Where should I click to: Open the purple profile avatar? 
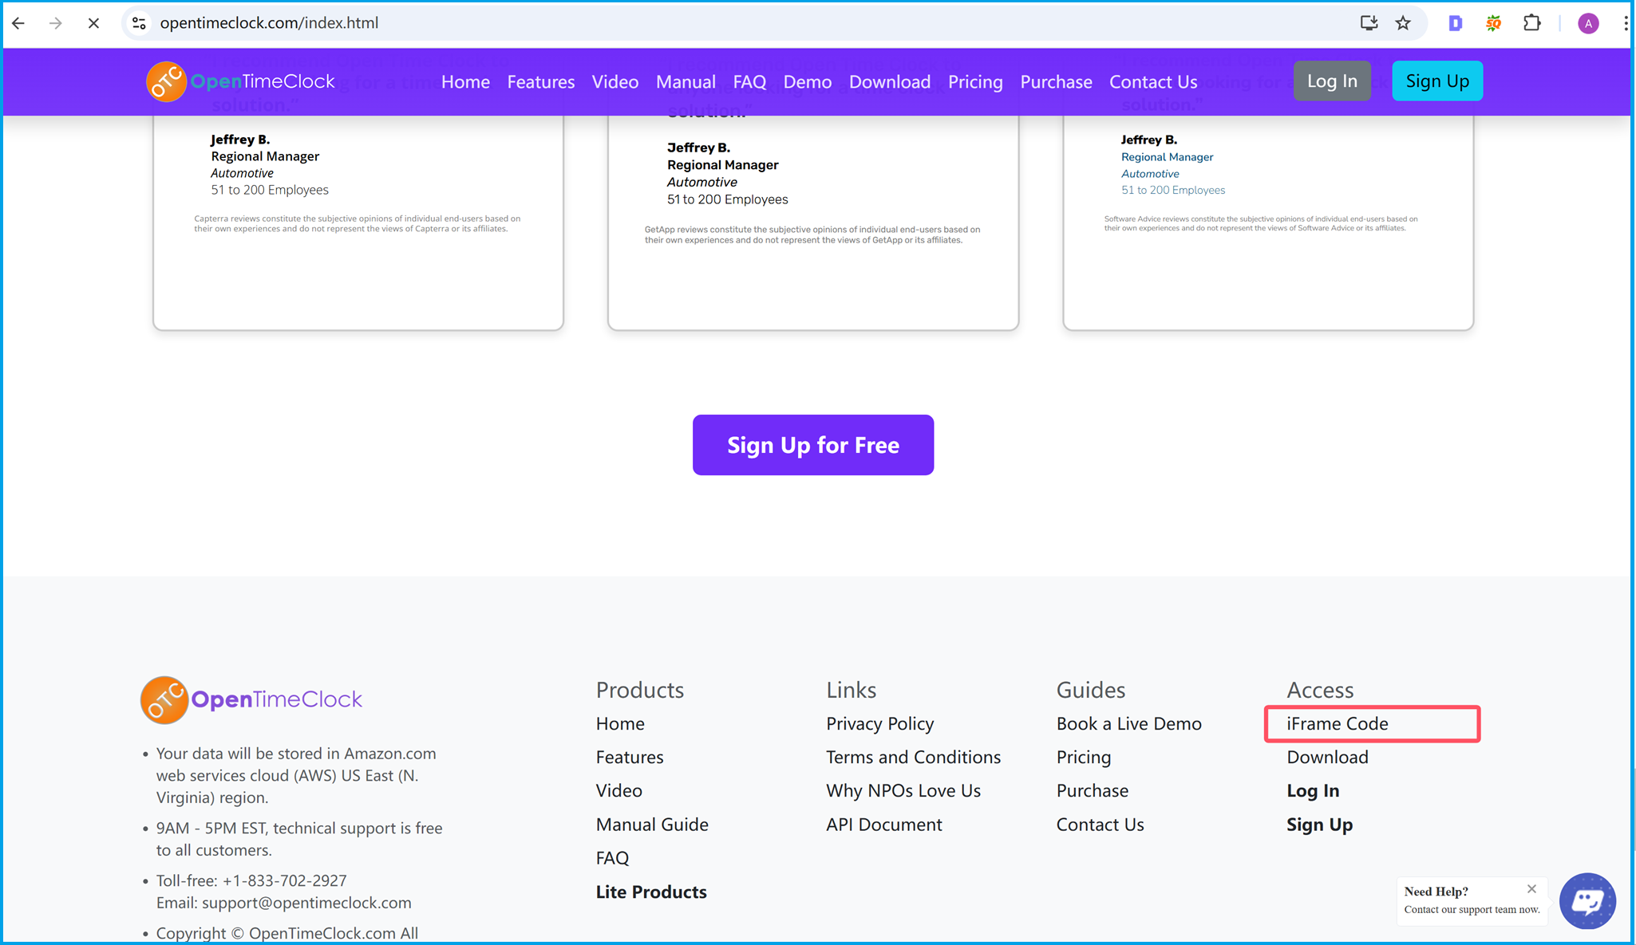coord(1588,23)
